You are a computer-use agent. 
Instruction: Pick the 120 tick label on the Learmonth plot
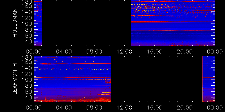coord(26,74)
